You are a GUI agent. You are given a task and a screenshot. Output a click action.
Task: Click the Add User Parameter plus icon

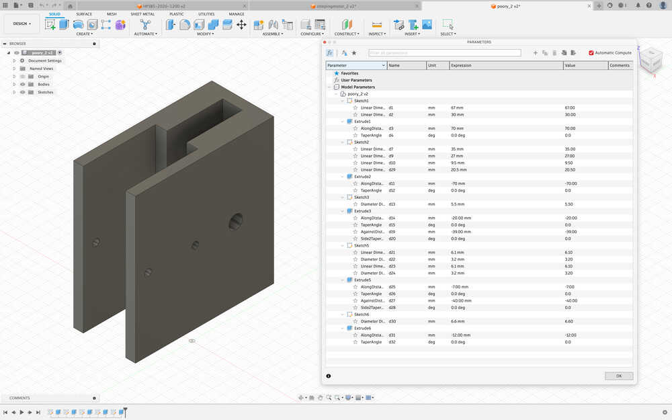(x=536, y=52)
